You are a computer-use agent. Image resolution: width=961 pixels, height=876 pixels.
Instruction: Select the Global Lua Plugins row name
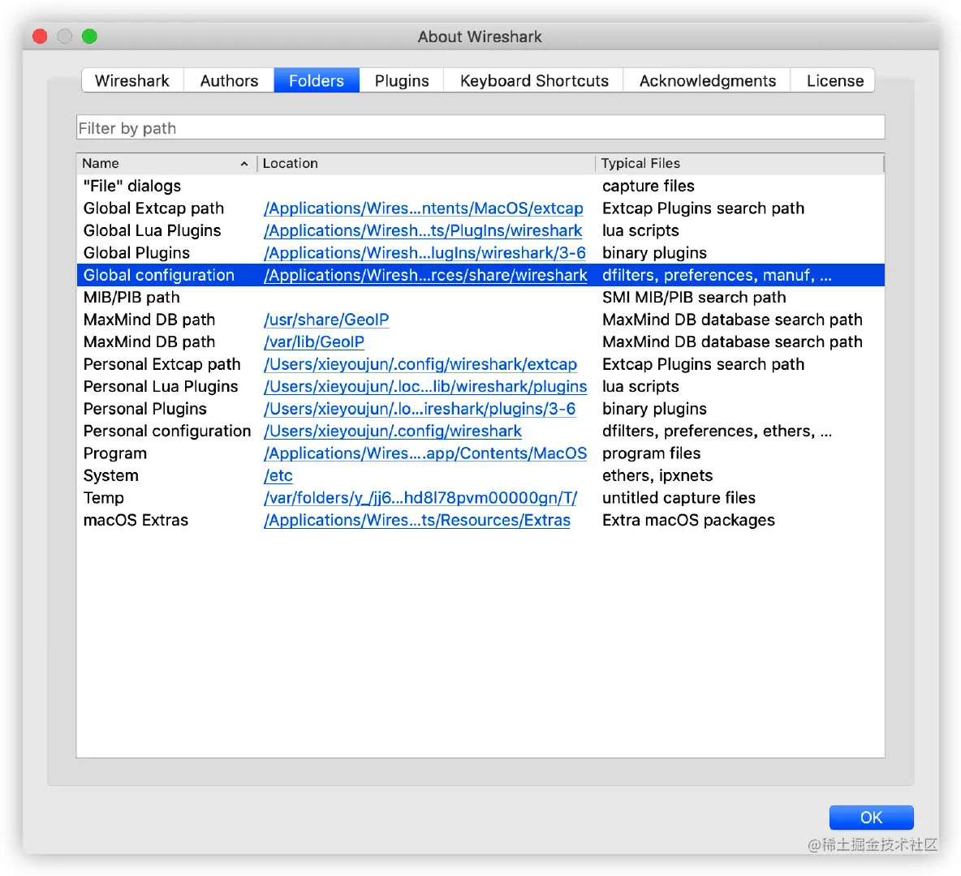tap(152, 231)
